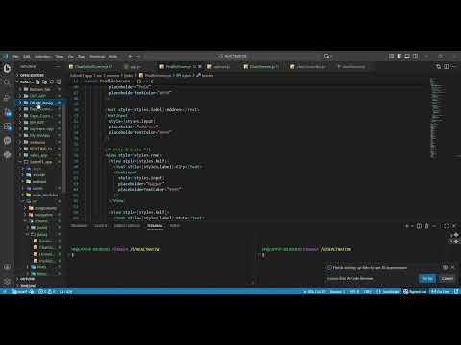Open the Help menu
The image size is (461, 345).
112,57
